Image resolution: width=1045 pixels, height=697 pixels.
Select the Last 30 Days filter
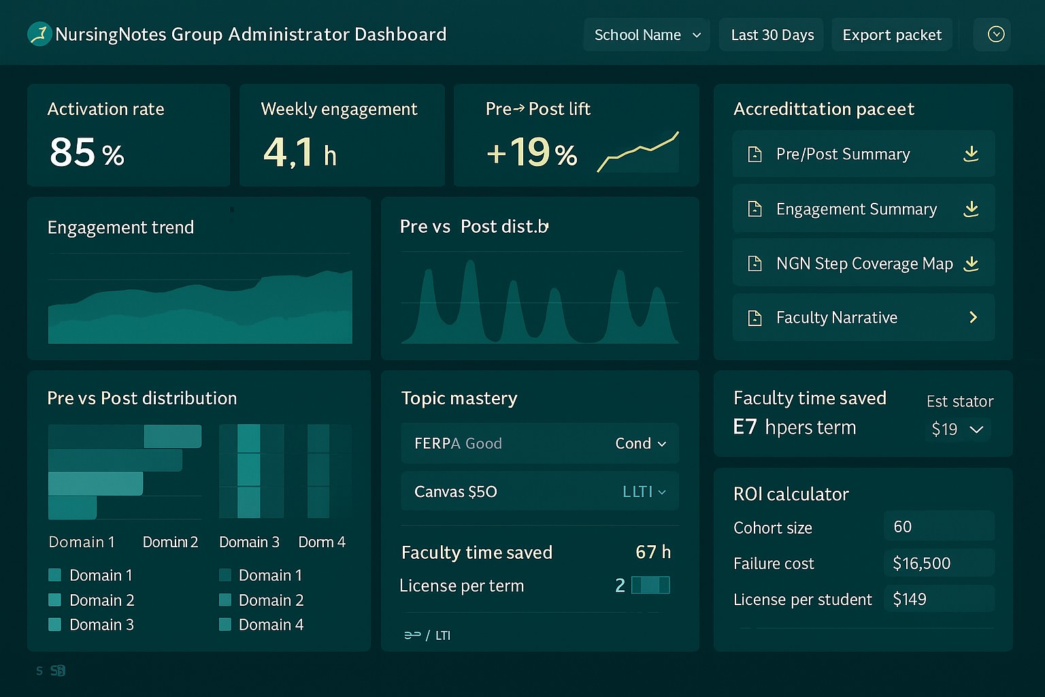(x=771, y=34)
